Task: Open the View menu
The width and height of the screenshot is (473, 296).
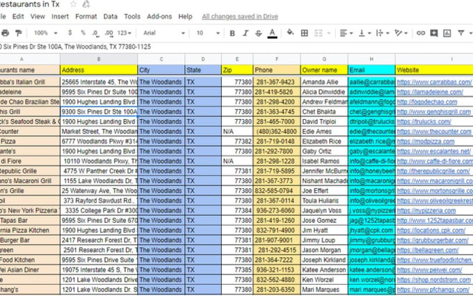Action: (x=38, y=16)
